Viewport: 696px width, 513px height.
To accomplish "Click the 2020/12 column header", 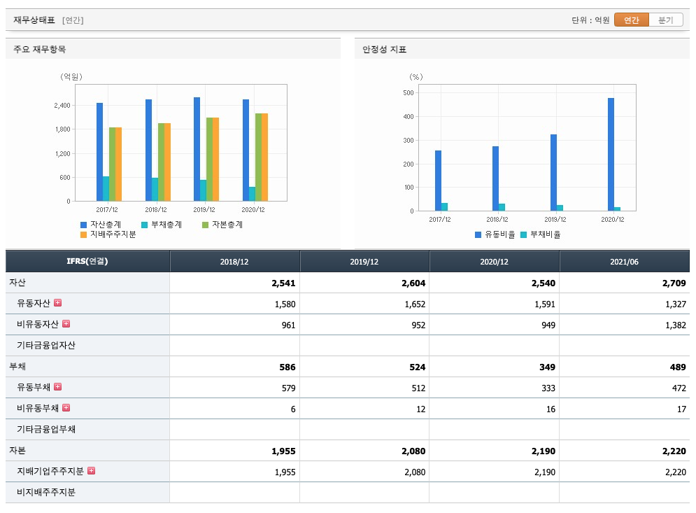I will [x=494, y=262].
